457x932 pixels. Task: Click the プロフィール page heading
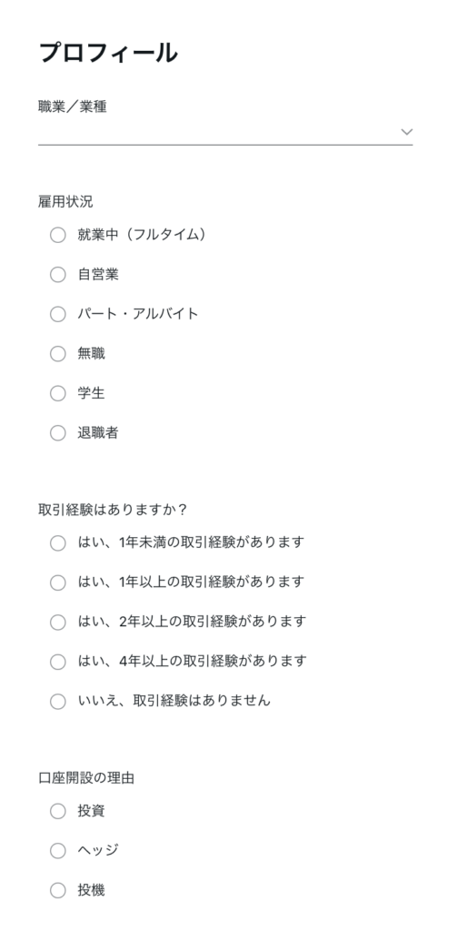click(108, 53)
